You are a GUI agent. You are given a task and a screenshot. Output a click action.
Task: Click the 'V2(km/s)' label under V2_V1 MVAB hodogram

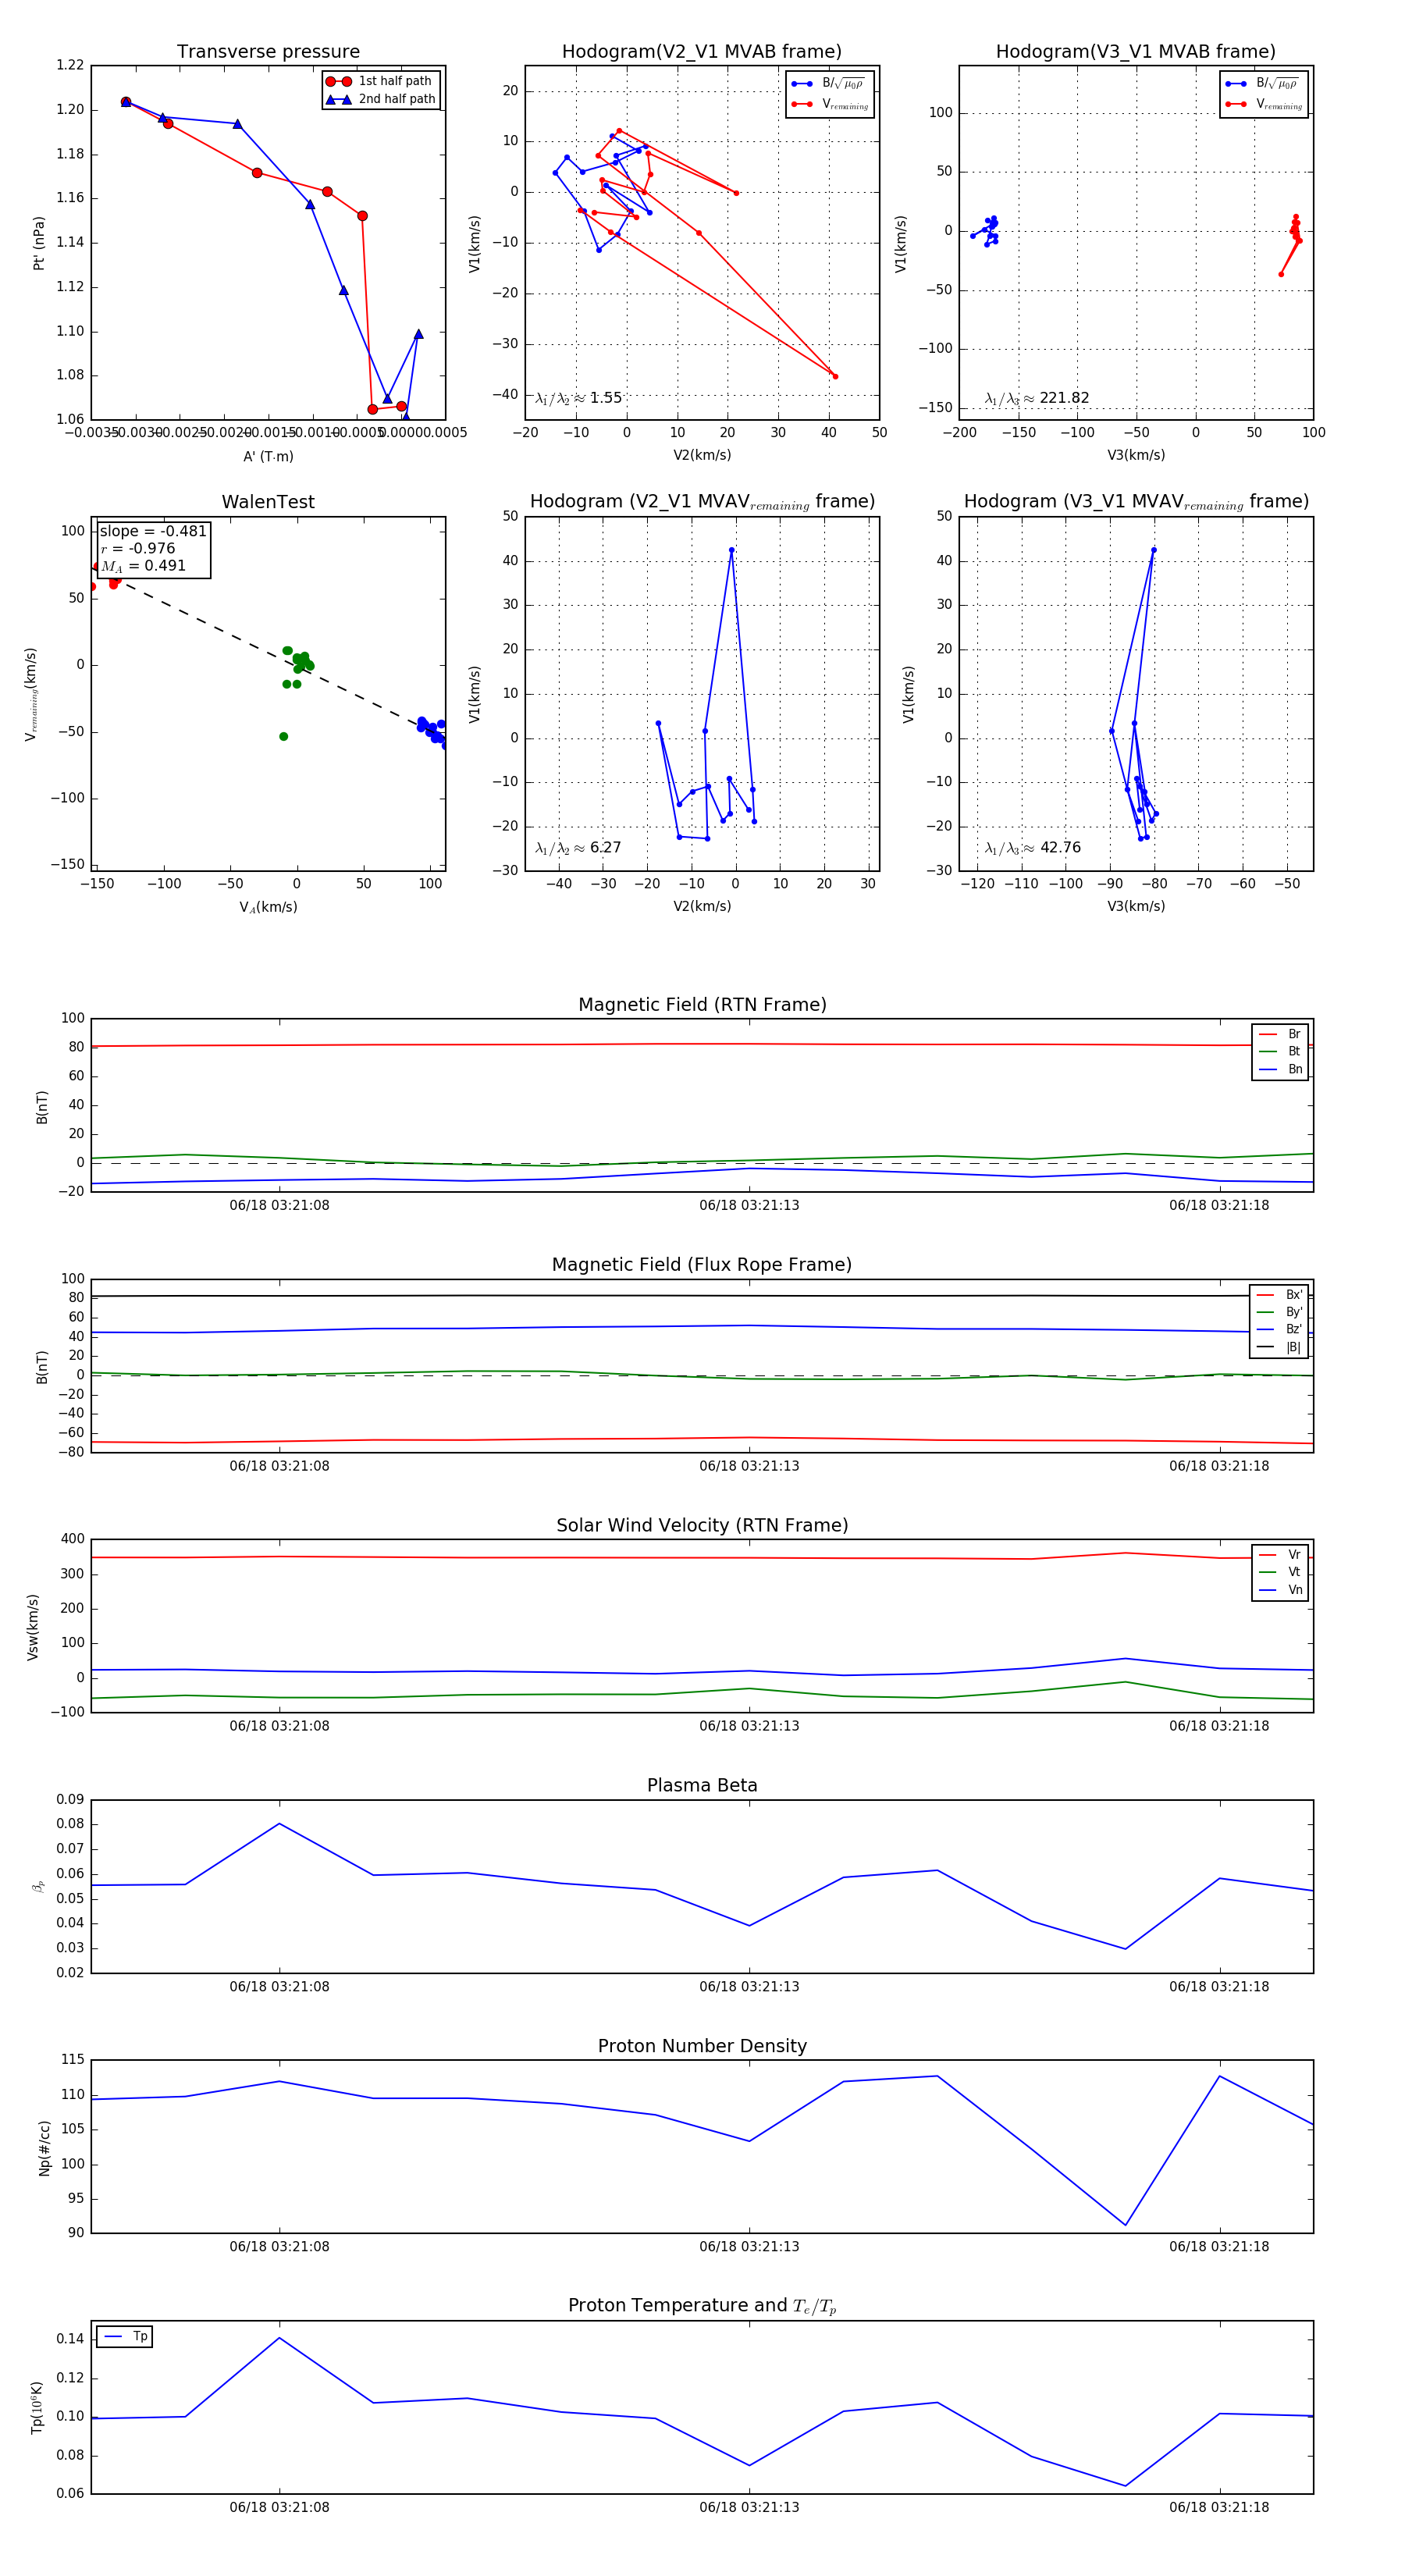point(702,455)
